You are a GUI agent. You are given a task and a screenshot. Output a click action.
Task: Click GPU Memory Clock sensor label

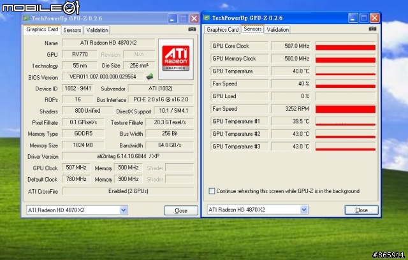pos(239,58)
